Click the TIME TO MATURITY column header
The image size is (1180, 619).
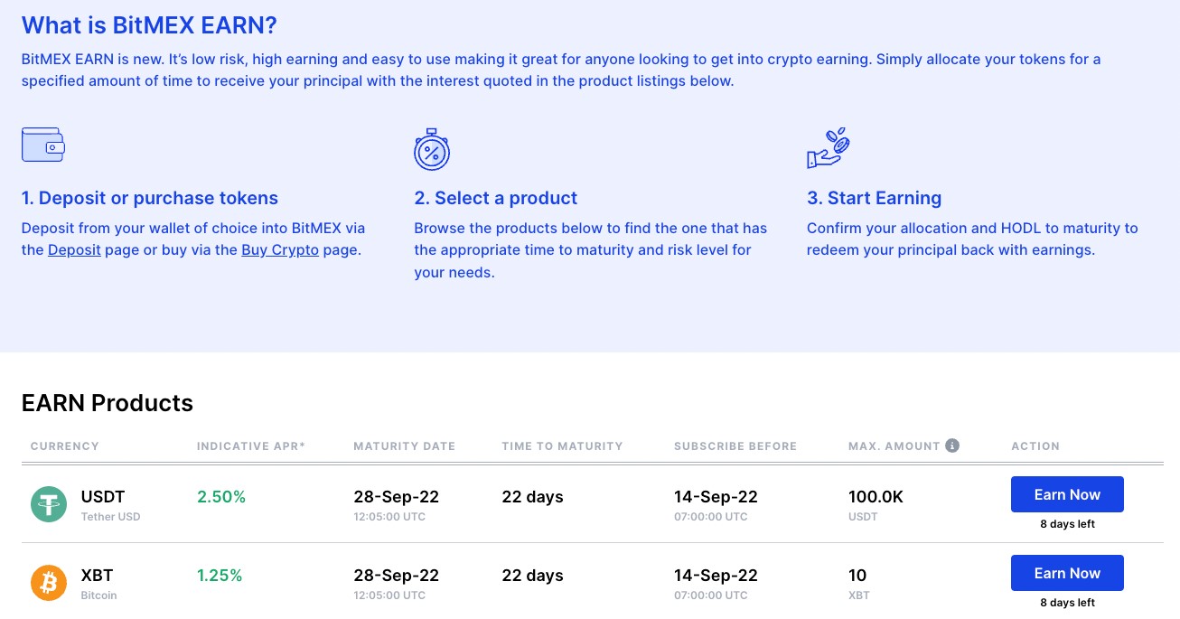pos(562,445)
